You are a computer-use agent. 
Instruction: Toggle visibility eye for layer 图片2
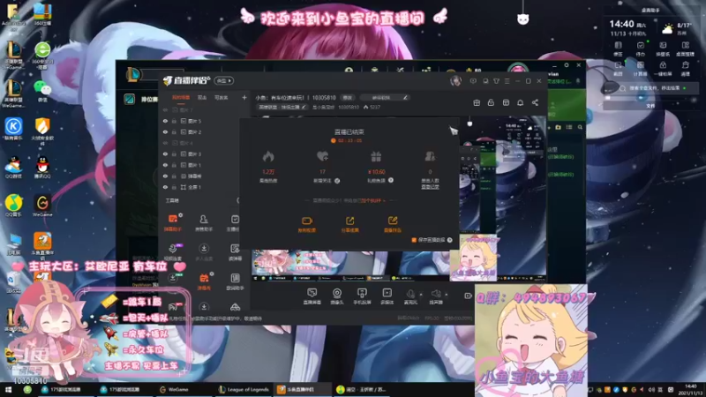[165, 131]
